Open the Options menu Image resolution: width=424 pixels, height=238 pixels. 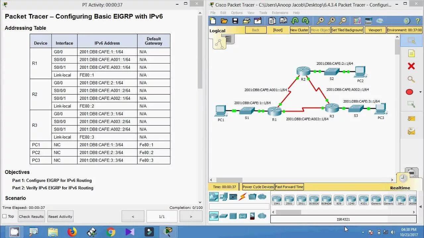pos(237,13)
